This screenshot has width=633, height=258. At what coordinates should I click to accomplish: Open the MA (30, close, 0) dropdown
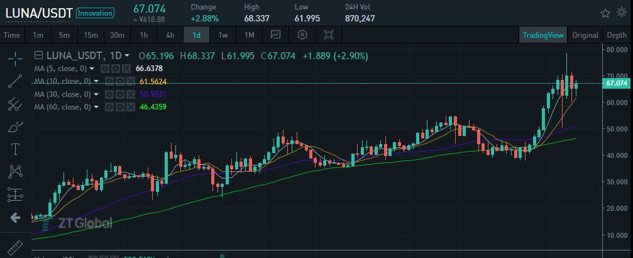pyautogui.click(x=96, y=94)
